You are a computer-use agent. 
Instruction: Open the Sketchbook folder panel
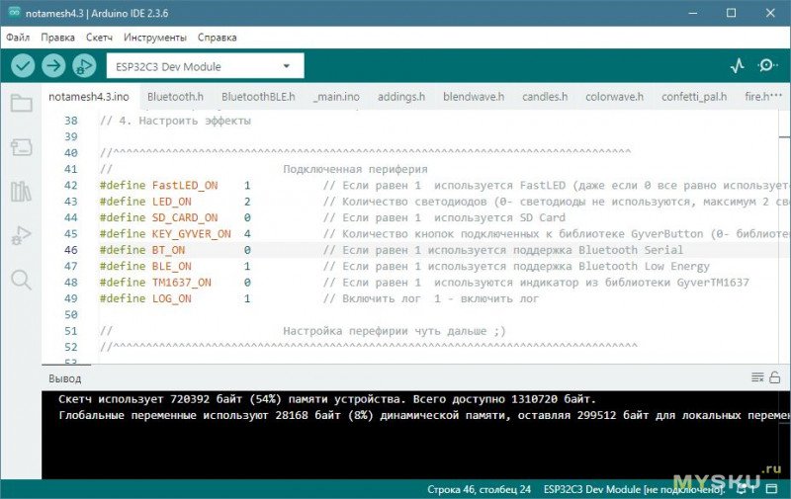(x=21, y=103)
